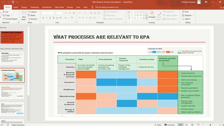Viewport: 224px width, 126px height.
Task: Select the agenda slide thumbnail
Action: pos(12,58)
